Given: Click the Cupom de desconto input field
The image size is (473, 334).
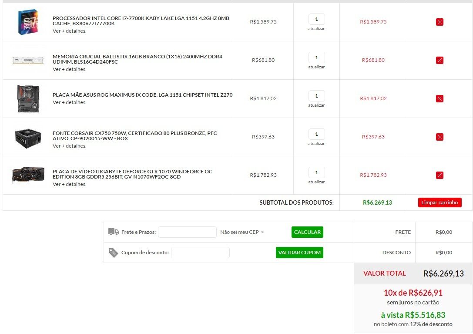Looking at the screenshot, I should point(200,253).
